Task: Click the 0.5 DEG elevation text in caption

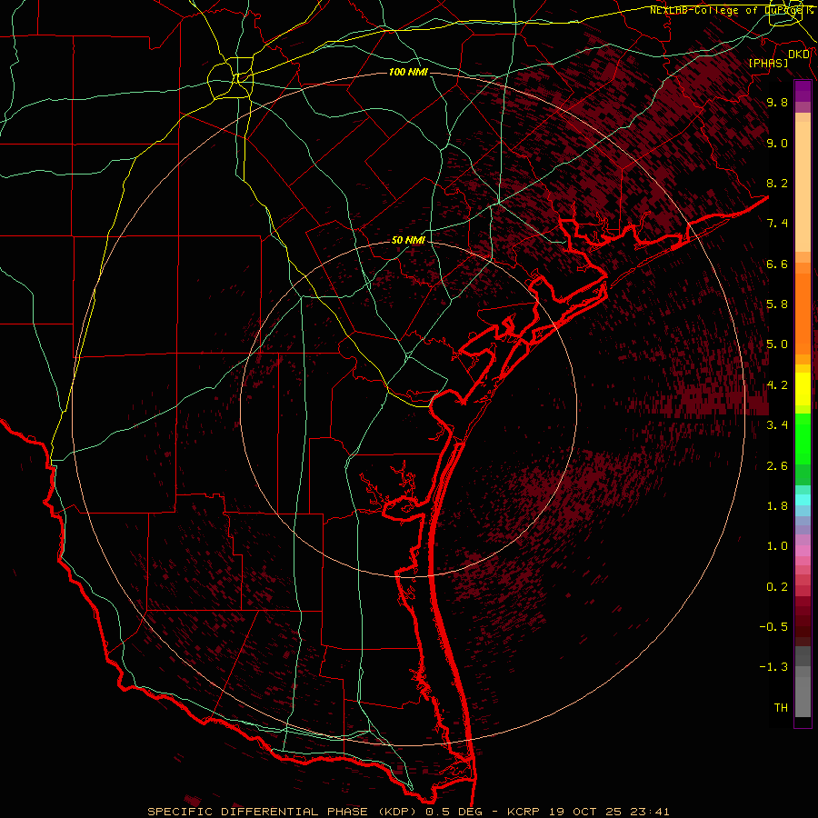Action: (454, 812)
